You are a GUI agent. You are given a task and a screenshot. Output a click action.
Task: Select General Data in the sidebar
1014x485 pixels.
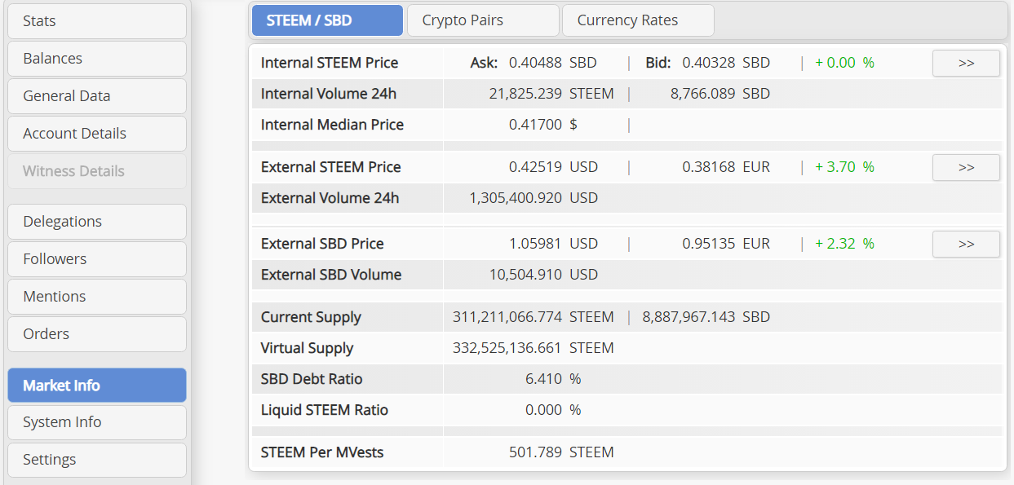97,96
